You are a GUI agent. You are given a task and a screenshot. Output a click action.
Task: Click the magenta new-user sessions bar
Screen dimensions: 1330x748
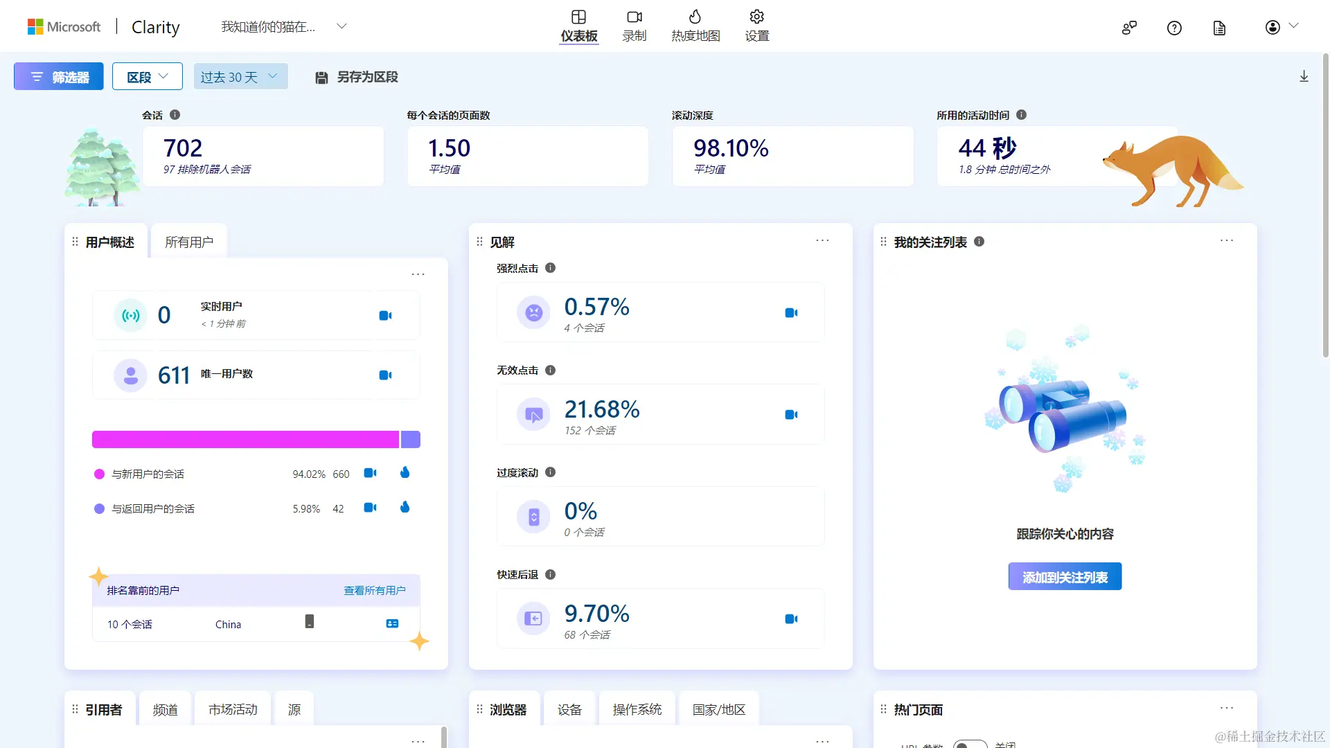click(x=245, y=440)
